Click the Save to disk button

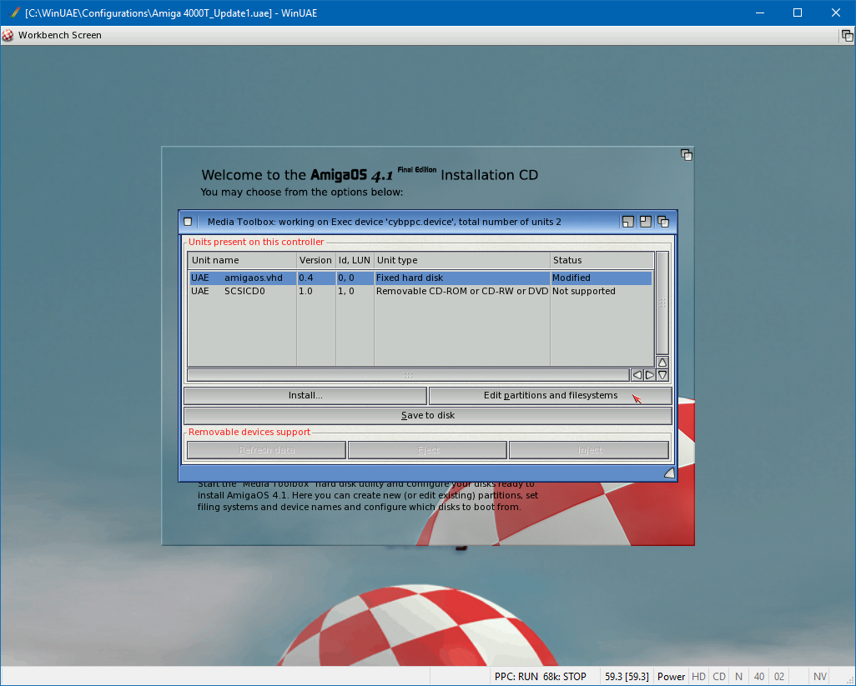[x=427, y=416]
